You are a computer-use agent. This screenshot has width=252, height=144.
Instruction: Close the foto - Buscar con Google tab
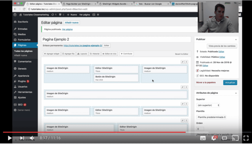click(168, 4)
